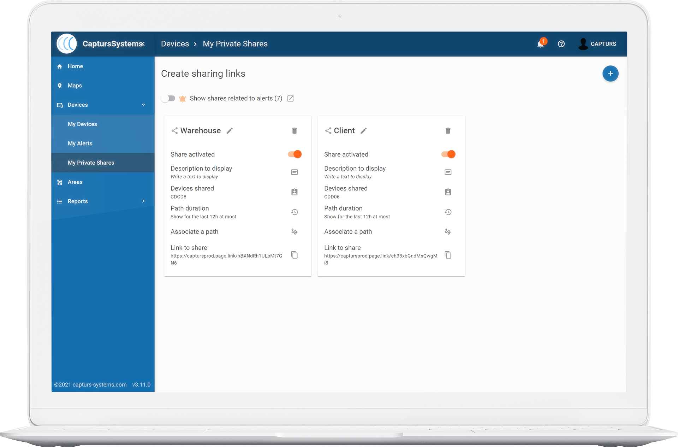The height and width of the screenshot is (447, 678).
Task: Click the Warehouse share icon
Action: coord(174,131)
